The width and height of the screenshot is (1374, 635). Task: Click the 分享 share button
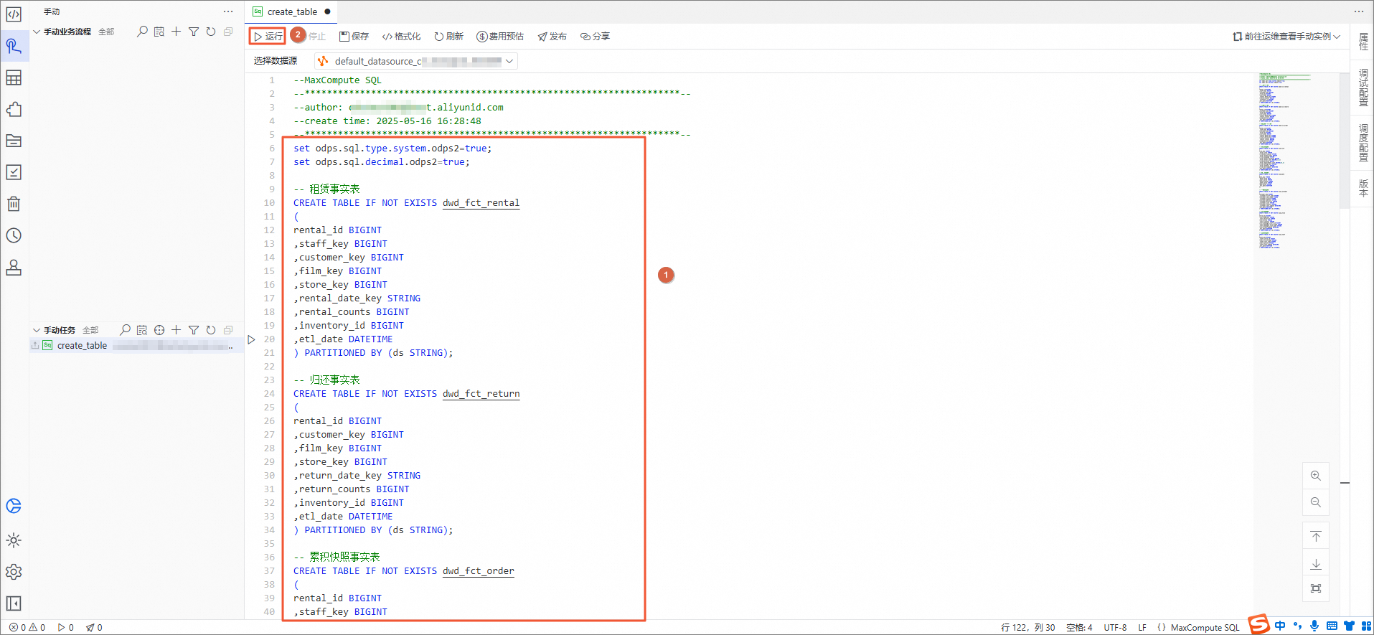click(595, 36)
